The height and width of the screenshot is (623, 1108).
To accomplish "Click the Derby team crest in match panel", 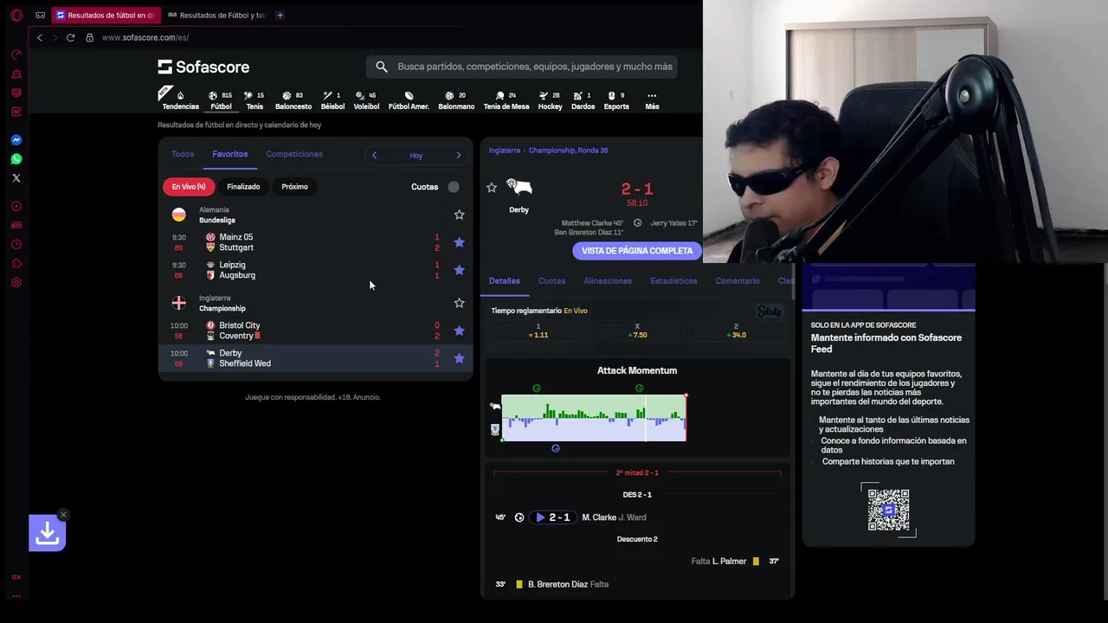I will (x=519, y=188).
